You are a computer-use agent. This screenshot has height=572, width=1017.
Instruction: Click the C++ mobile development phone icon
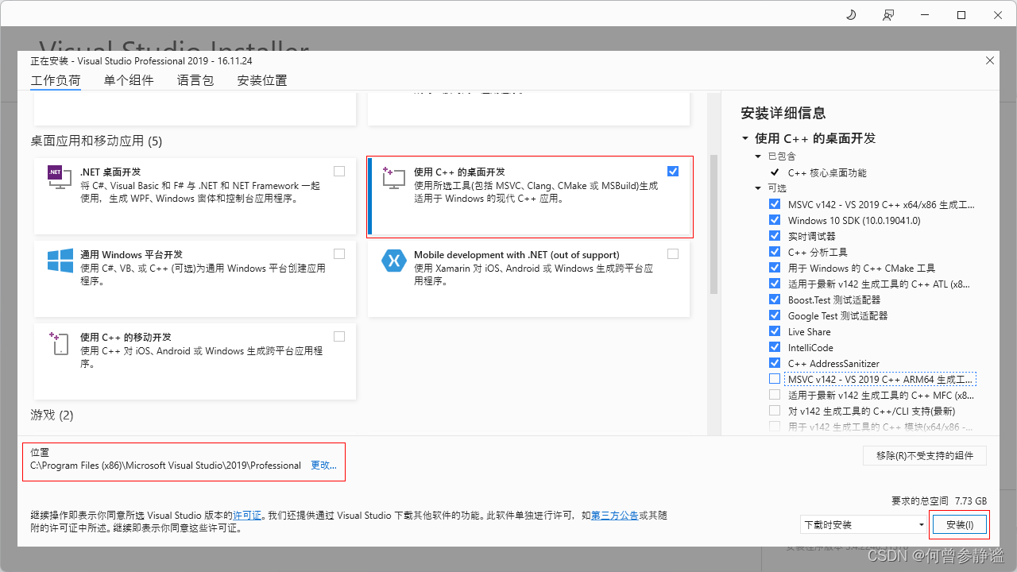pyautogui.click(x=60, y=343)
